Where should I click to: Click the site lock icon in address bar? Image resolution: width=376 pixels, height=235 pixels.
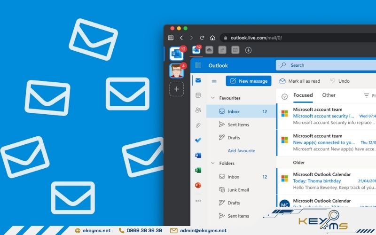point(226,38)
